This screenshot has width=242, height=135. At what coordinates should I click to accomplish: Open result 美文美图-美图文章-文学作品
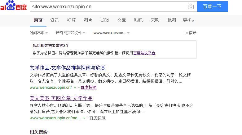(x=61, y=98)
